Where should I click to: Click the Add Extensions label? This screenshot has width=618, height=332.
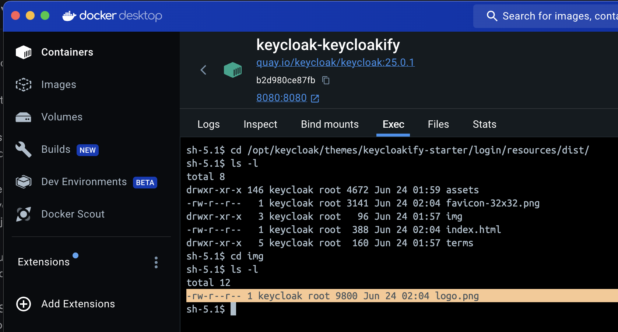point(78,304)
